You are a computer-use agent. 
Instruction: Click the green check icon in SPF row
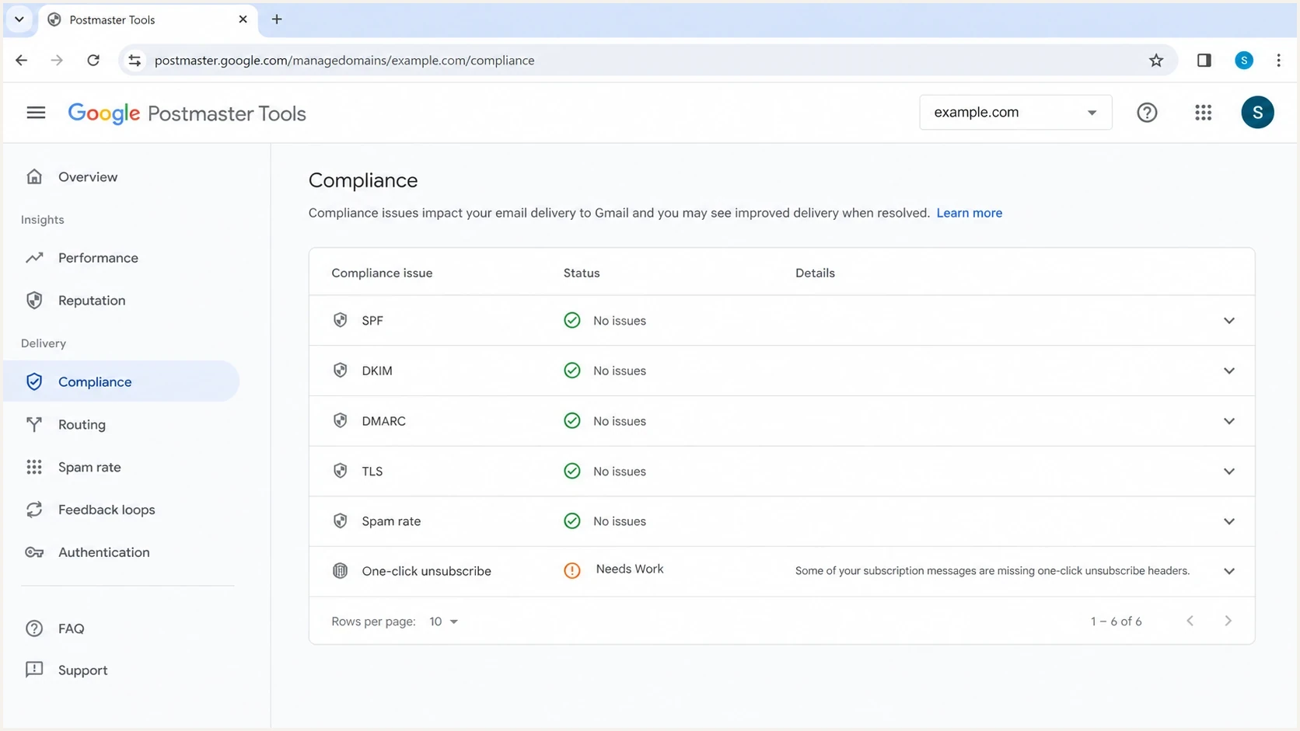pos(572,320)
